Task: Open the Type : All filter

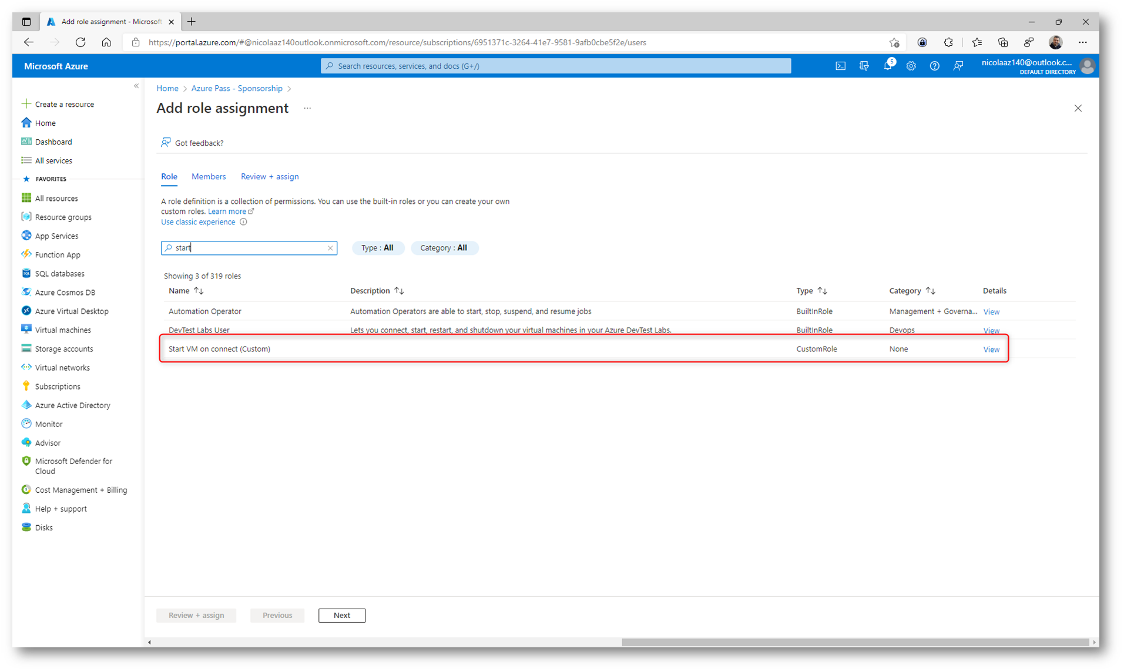Action: coord(378,248)
